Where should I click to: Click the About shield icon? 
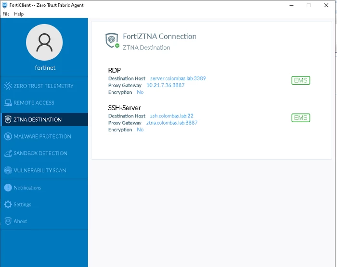click(x=8, y=221)
